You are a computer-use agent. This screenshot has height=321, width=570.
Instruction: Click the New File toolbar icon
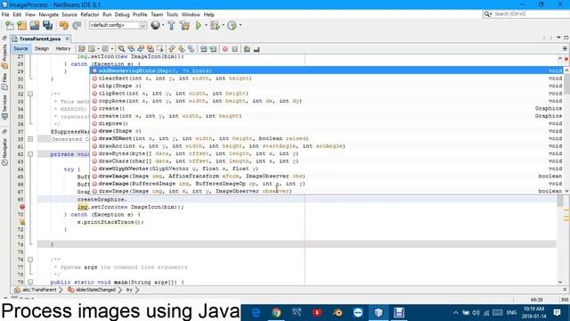(10, 26)
